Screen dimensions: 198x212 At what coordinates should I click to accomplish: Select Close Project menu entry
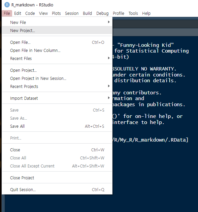coord(57,178)
